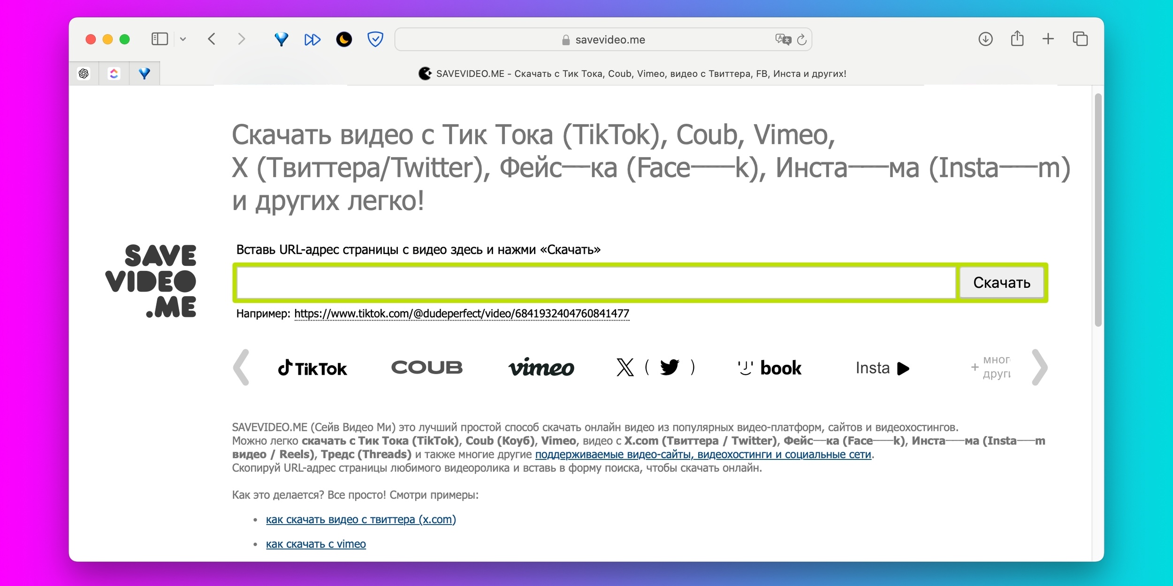Select the X Twitter logo
This screenshot has height=586, width=1173.
tap(655, 368)
